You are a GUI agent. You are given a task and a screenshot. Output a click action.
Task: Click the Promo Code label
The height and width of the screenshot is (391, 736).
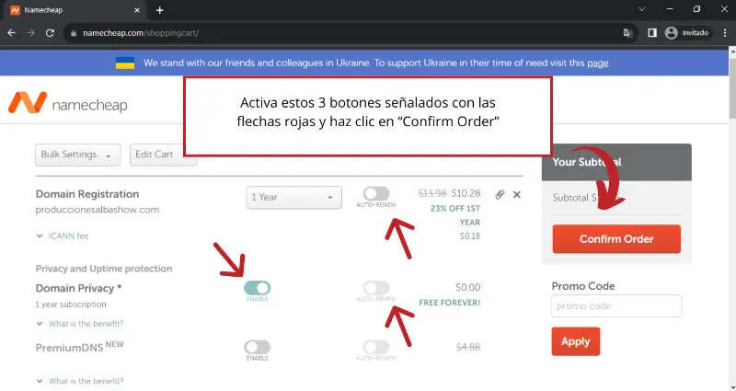tap(583, 286)
